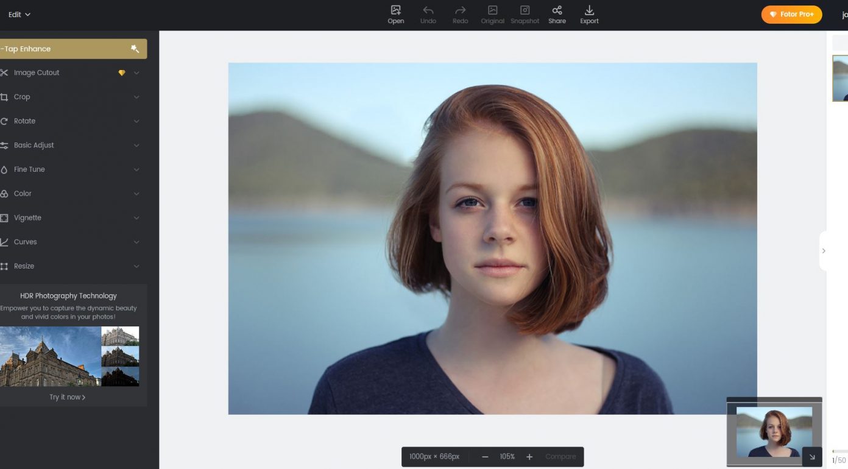The width and height of the screenshot is (848, 469).
Task: Click the Open image icon
Action: point(396,10)
